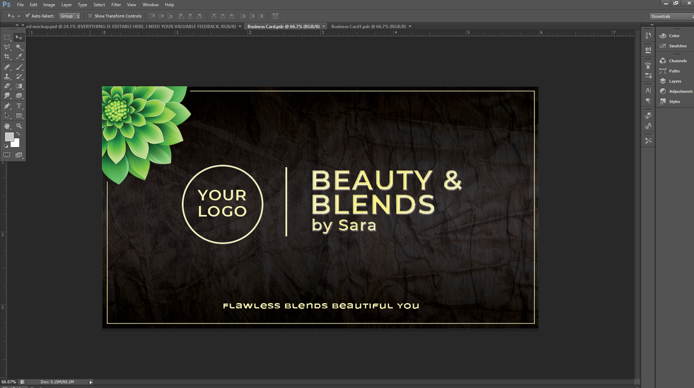Screen dimensions: 694x388
Task: Toggle Quick Mask mode icon
Action: 7,155
